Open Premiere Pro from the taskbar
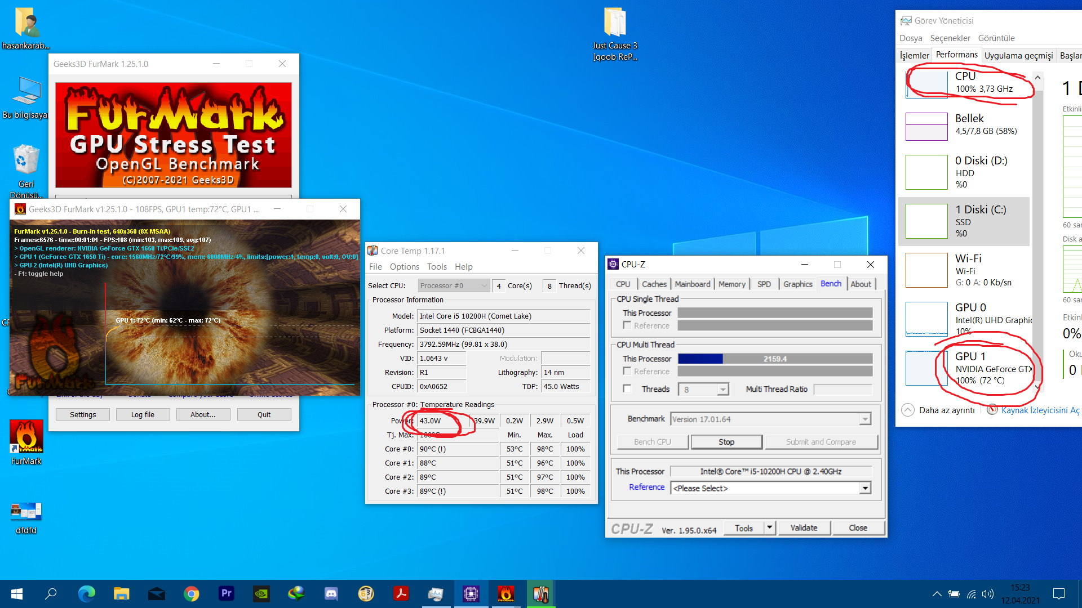1082x608 pixels. point(227,593)
